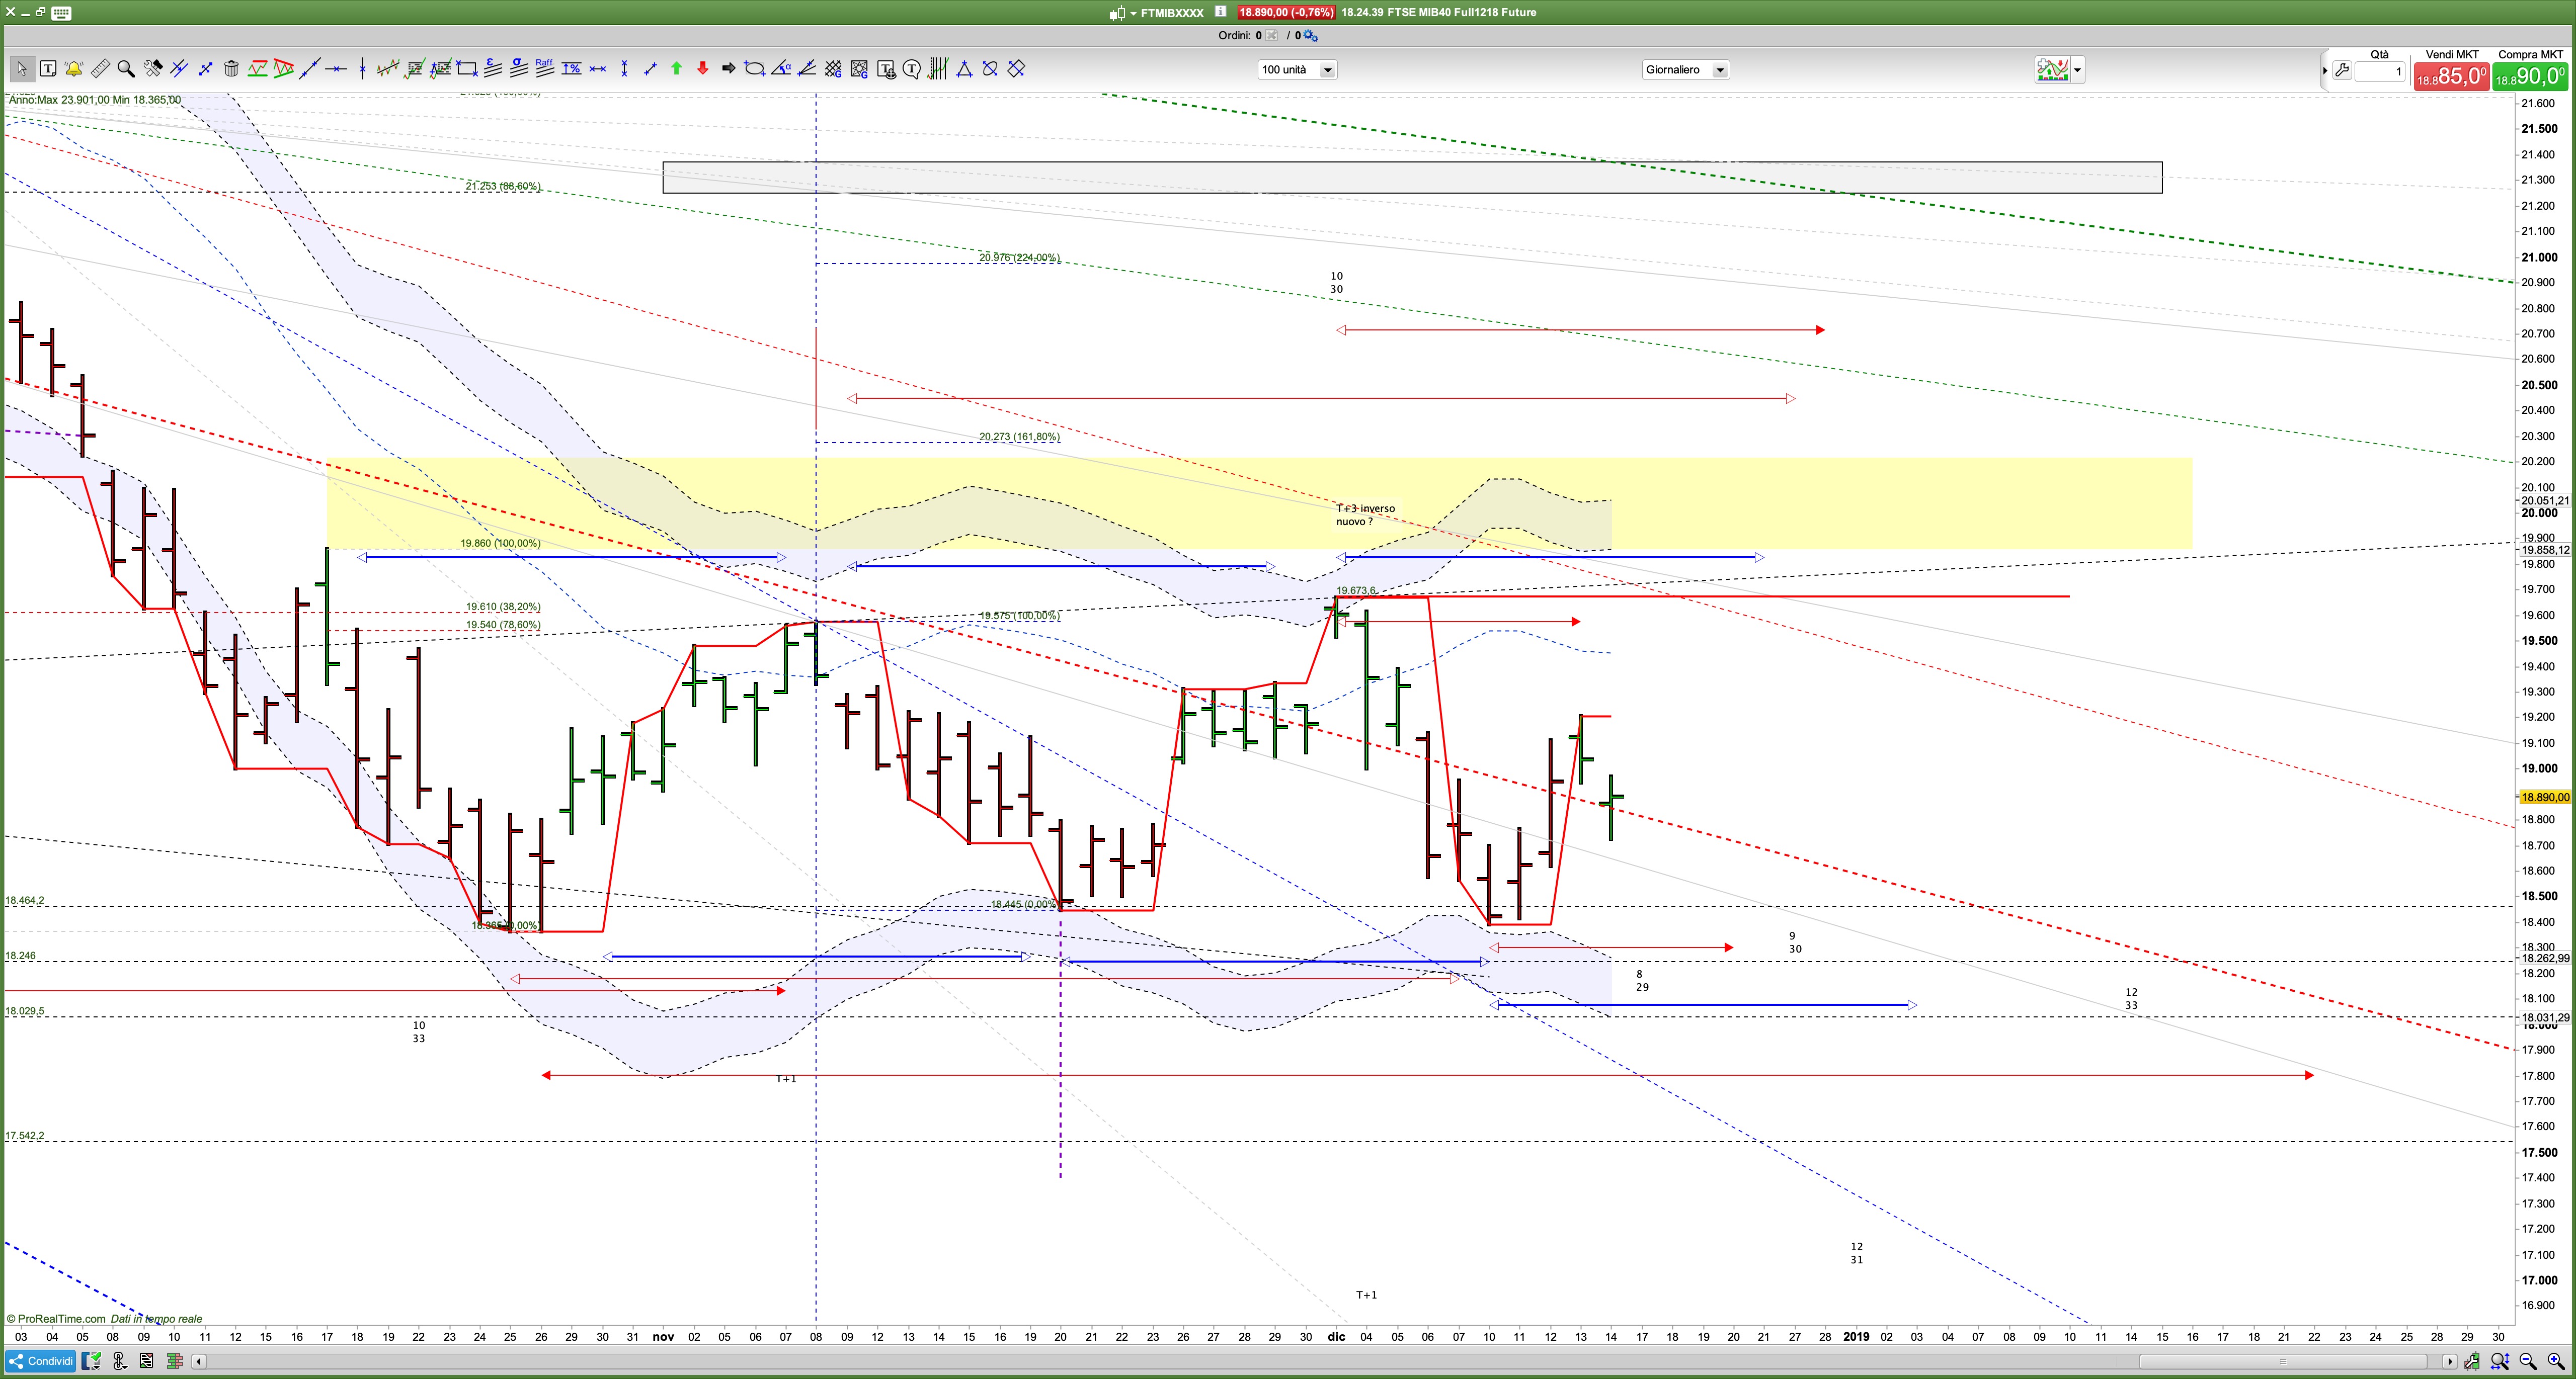2576x1379 pixels.
Task: Open the 100 unità dropdown
Action: coord(1297,70)
